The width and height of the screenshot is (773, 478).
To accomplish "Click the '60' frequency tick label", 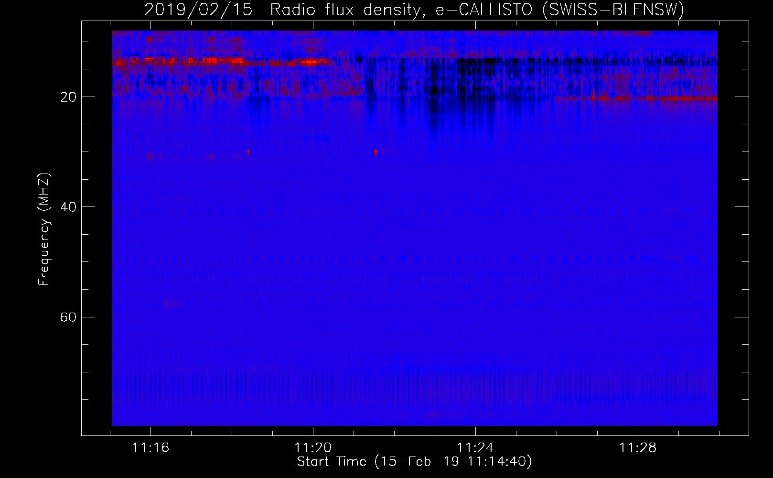I will (68, 317).
